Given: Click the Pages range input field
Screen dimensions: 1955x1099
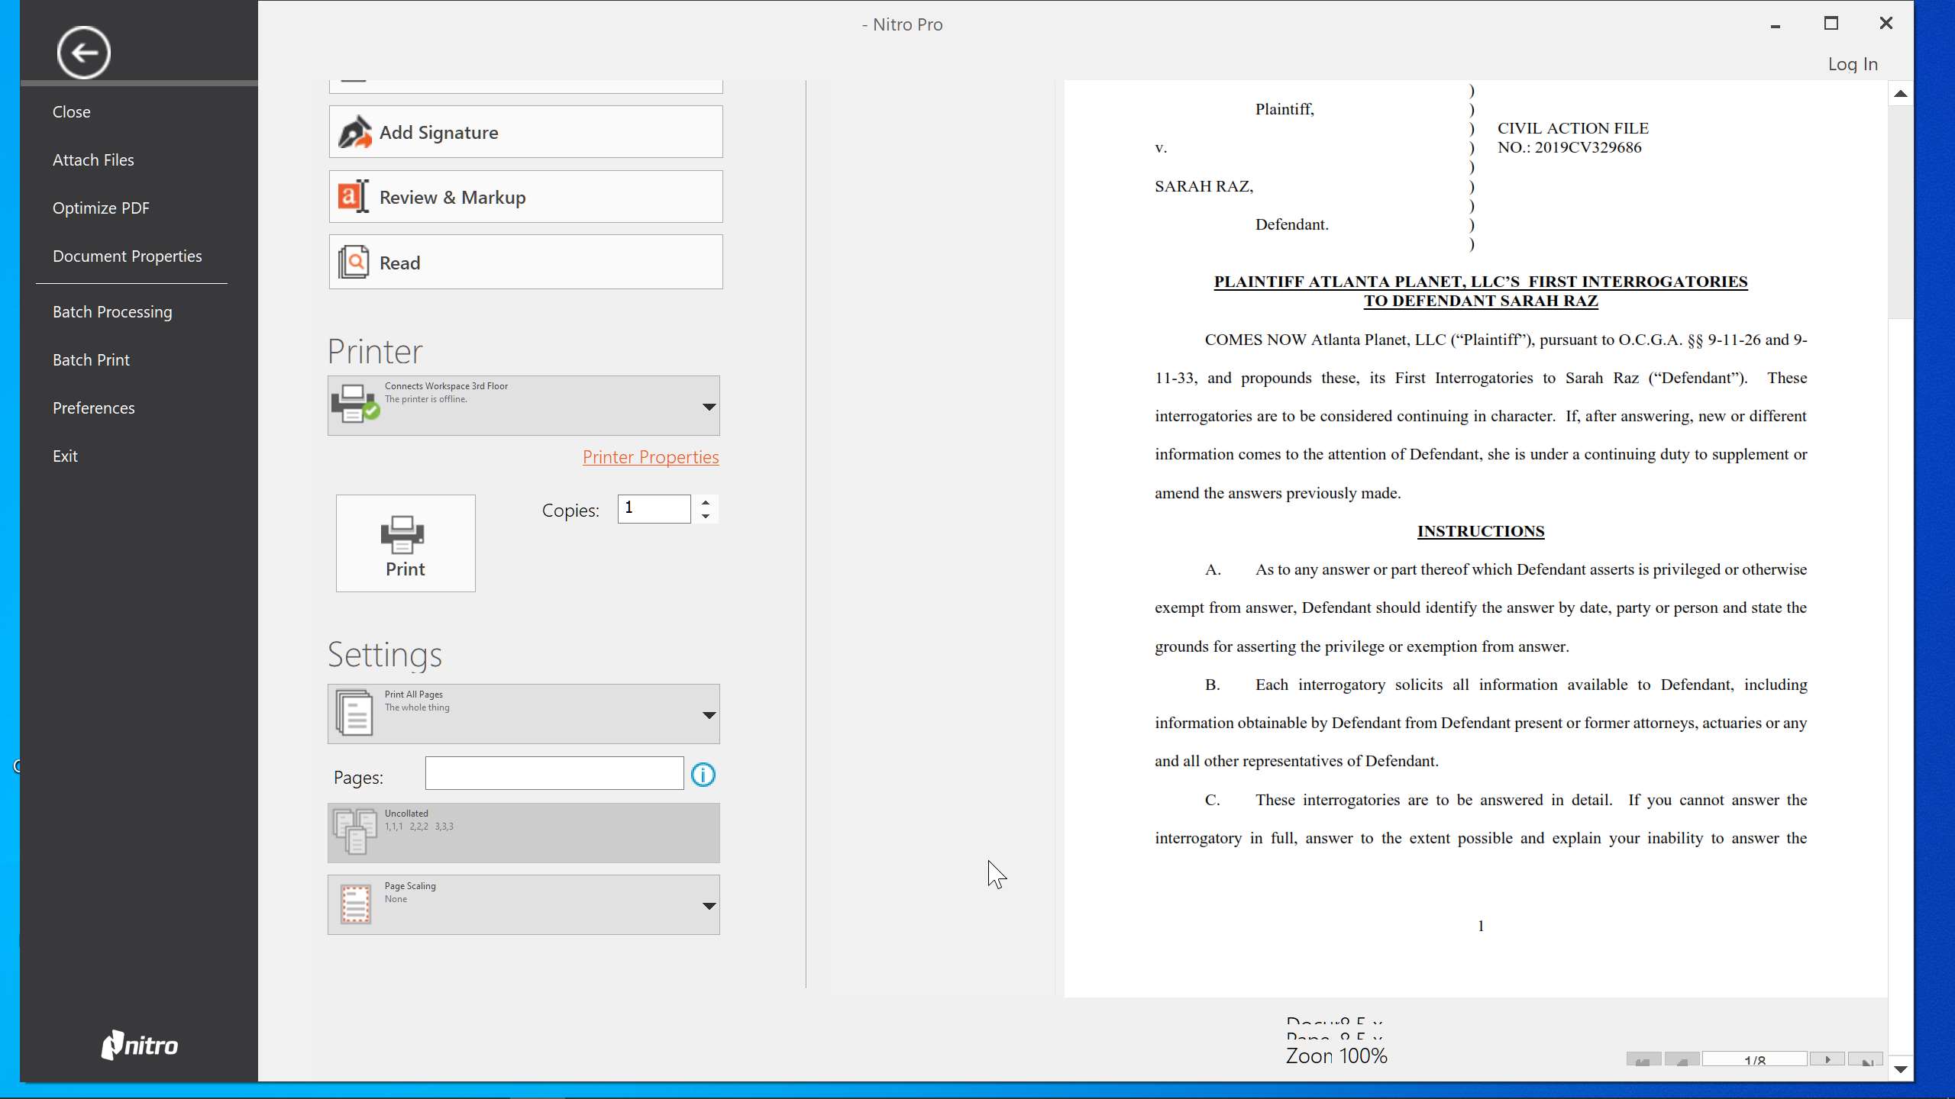Looking at the screenshot, I should click(x=554, y=773).
